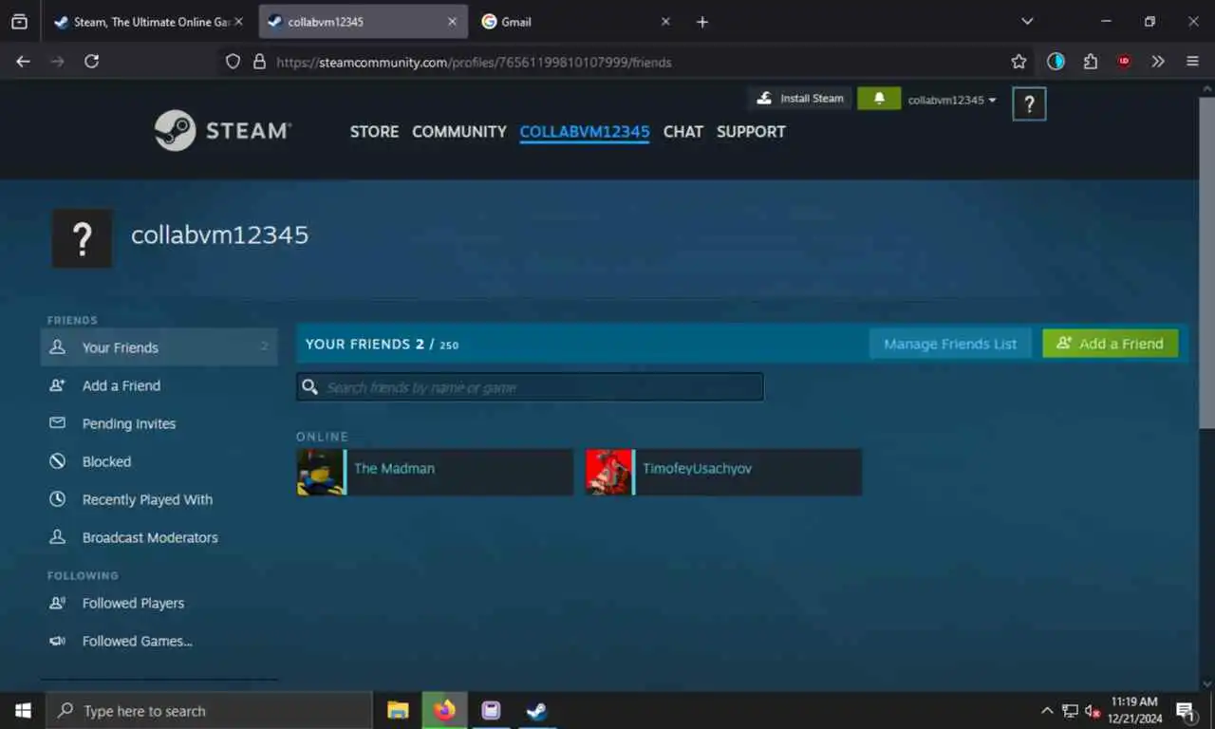
Task: Close the Gmail tab
Action: [x=665, y=22]
